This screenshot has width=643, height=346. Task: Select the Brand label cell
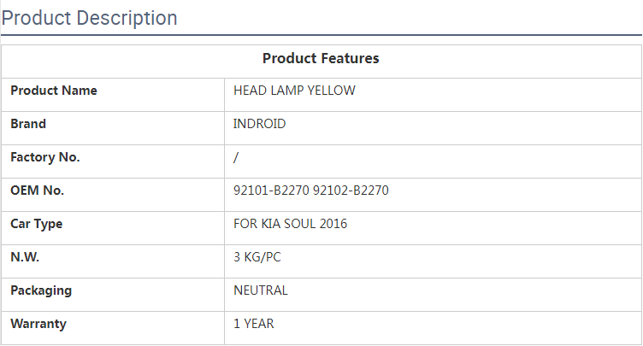coord(28,124)
